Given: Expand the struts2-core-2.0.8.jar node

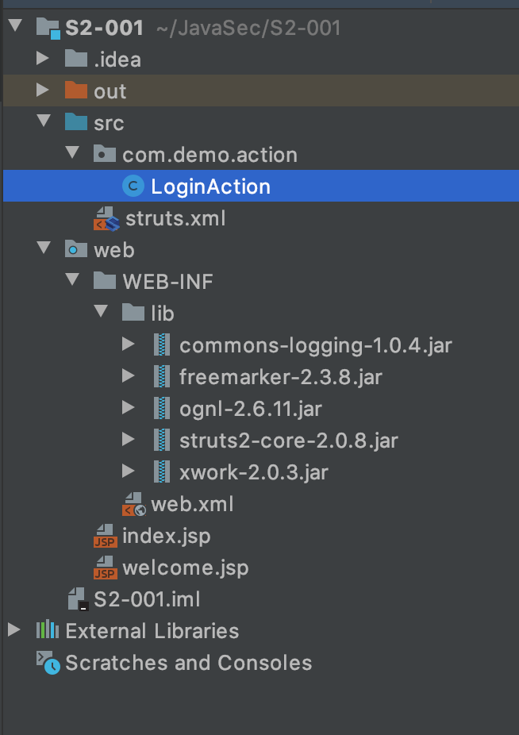Looking at the screenshot, I should [x=129, y=441].
